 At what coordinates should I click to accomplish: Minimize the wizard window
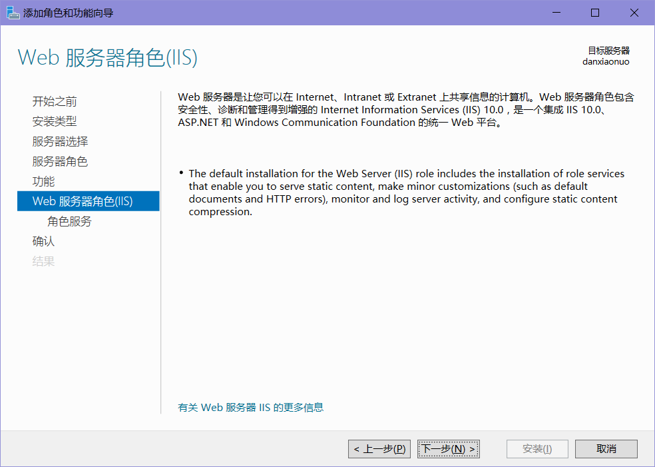point(556,13)
